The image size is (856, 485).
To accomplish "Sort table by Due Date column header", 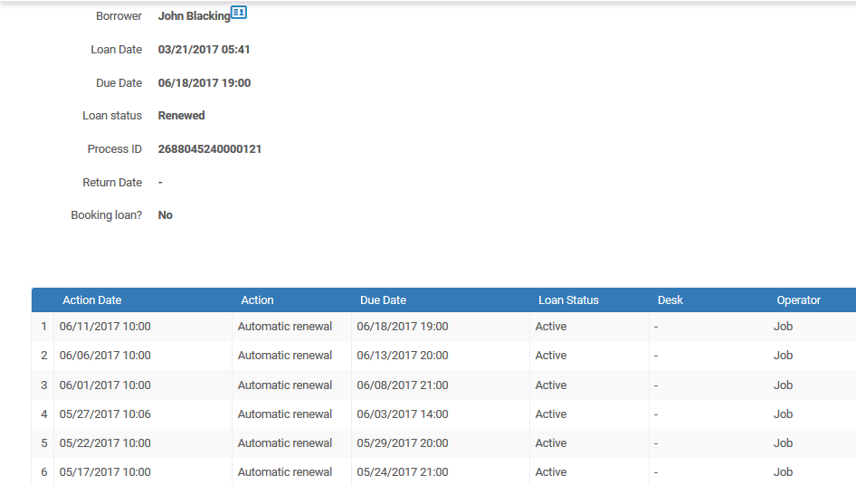I will (x=383, y=300).
